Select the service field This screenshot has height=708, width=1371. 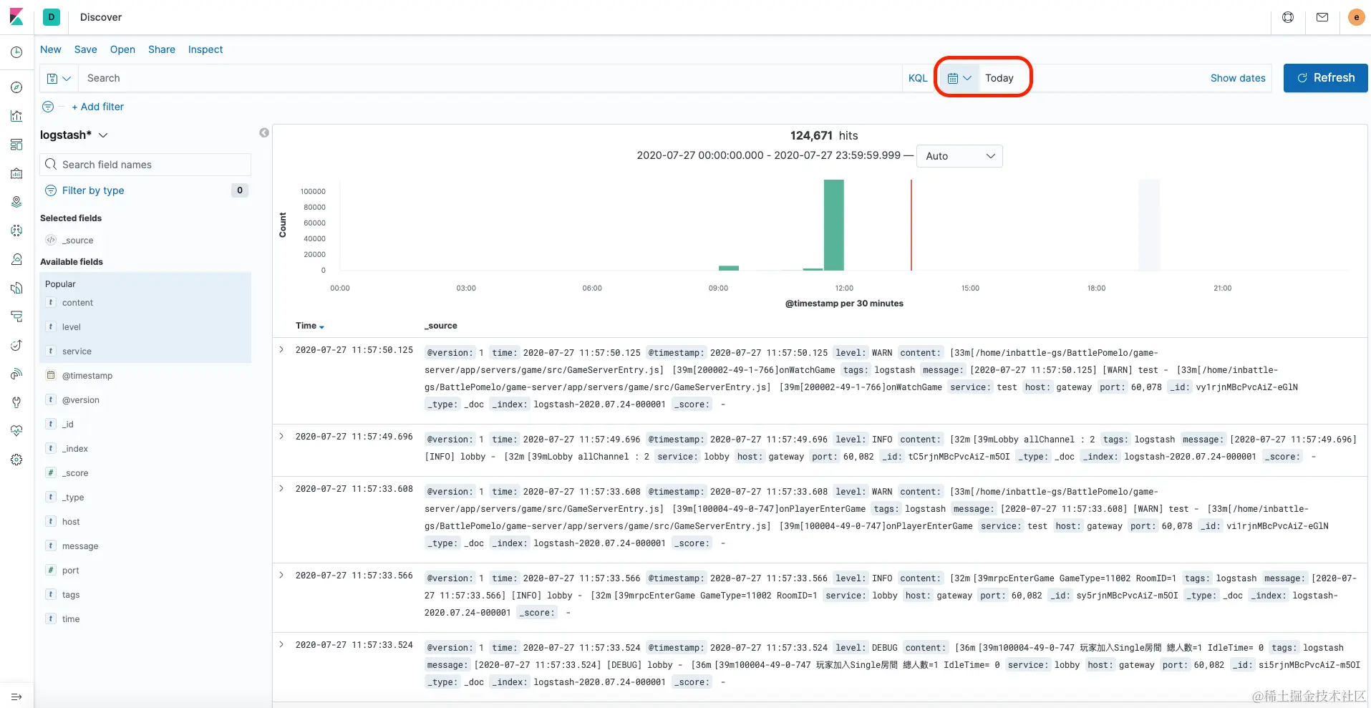77,351
